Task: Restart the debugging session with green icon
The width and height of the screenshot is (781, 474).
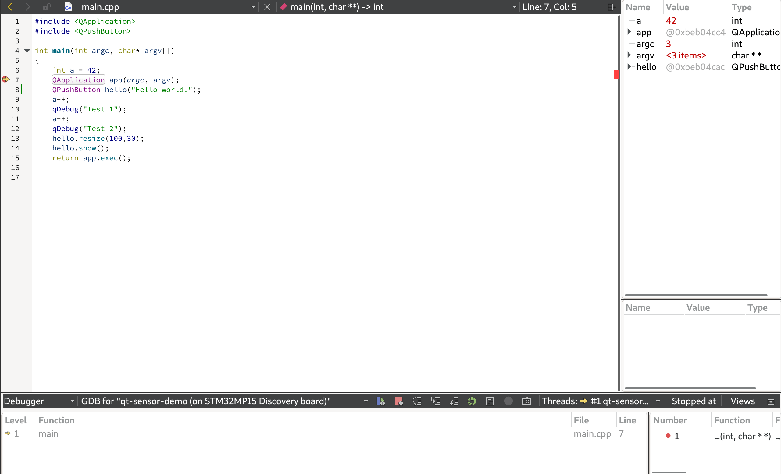Action: 472,401
